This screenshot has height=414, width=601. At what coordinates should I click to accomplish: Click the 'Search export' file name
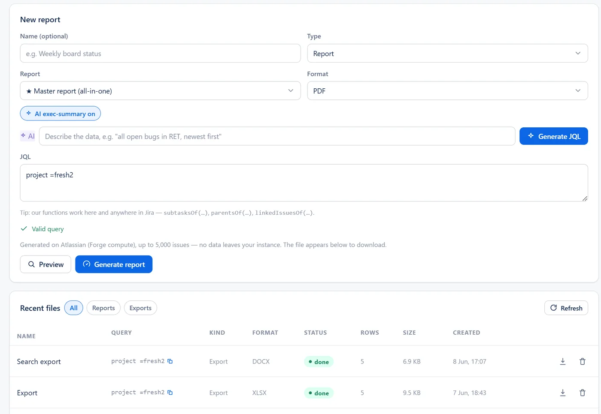(39, 362)
